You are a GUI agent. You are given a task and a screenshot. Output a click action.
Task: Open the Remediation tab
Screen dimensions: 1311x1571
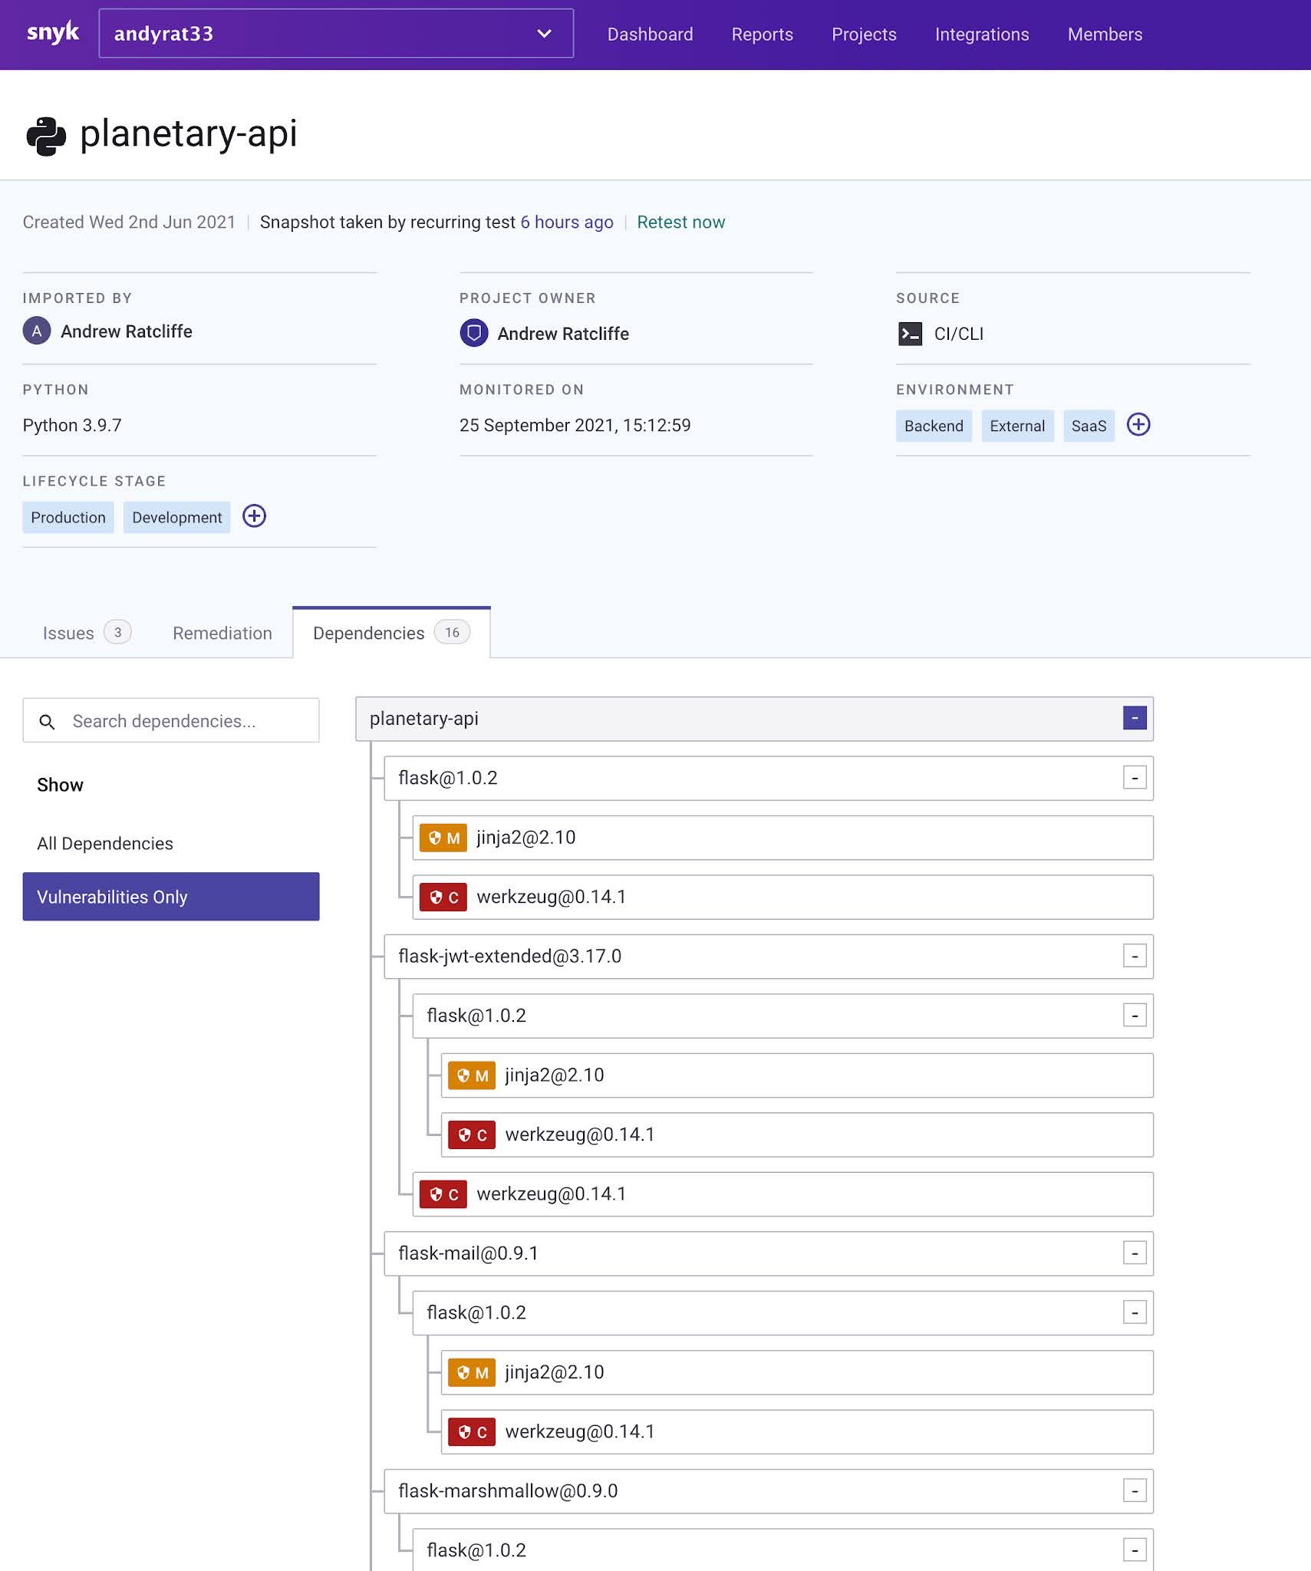[222, 632]
